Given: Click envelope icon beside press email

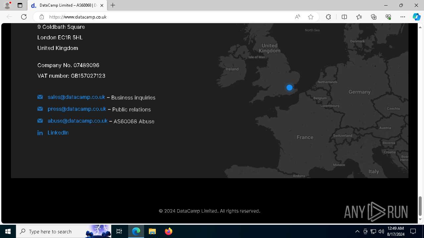Looking at the screenshot, I should (x=40, y=109).
